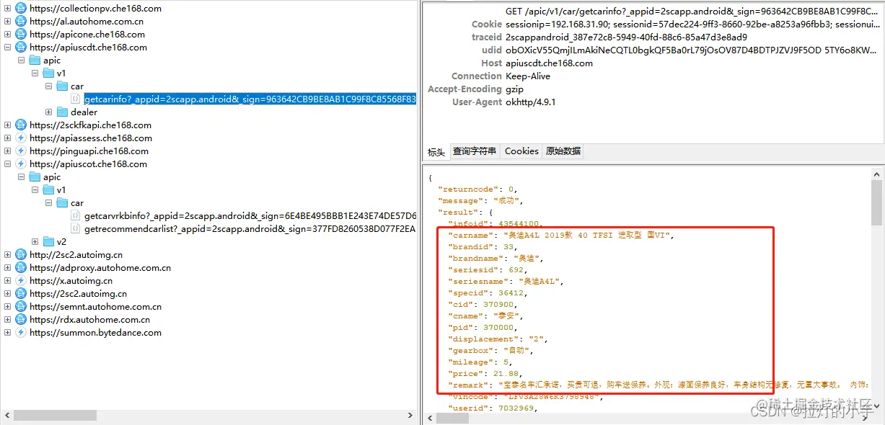This screenshot has width=885, height=425.
Task: Click the dealer folder icon
Action: pos(62,112)
